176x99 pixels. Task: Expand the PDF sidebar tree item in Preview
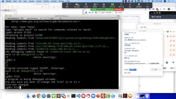[x=2, y=10]
